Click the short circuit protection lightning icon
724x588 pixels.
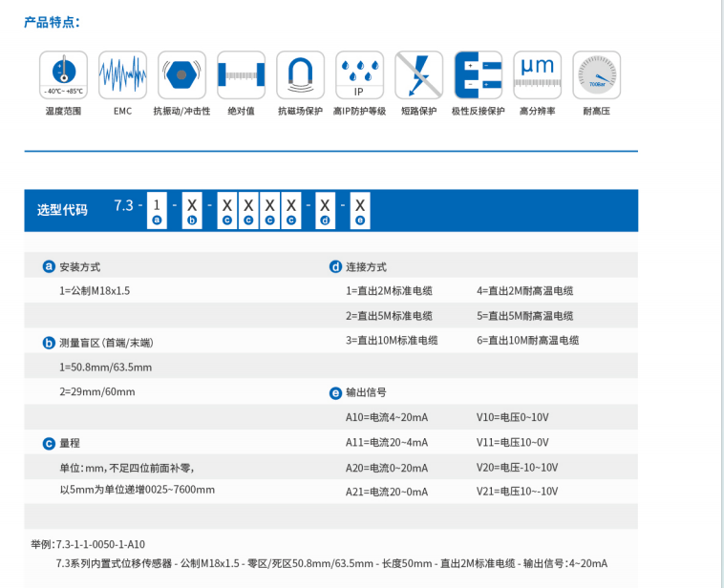[418, 74]
